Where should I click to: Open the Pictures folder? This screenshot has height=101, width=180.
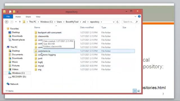point(16,66)
